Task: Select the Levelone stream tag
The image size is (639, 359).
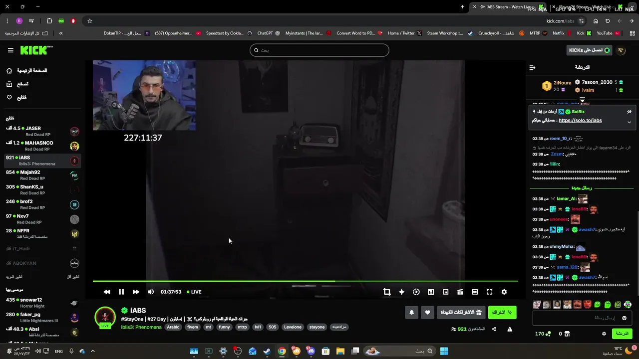Action: coord(293,327)
